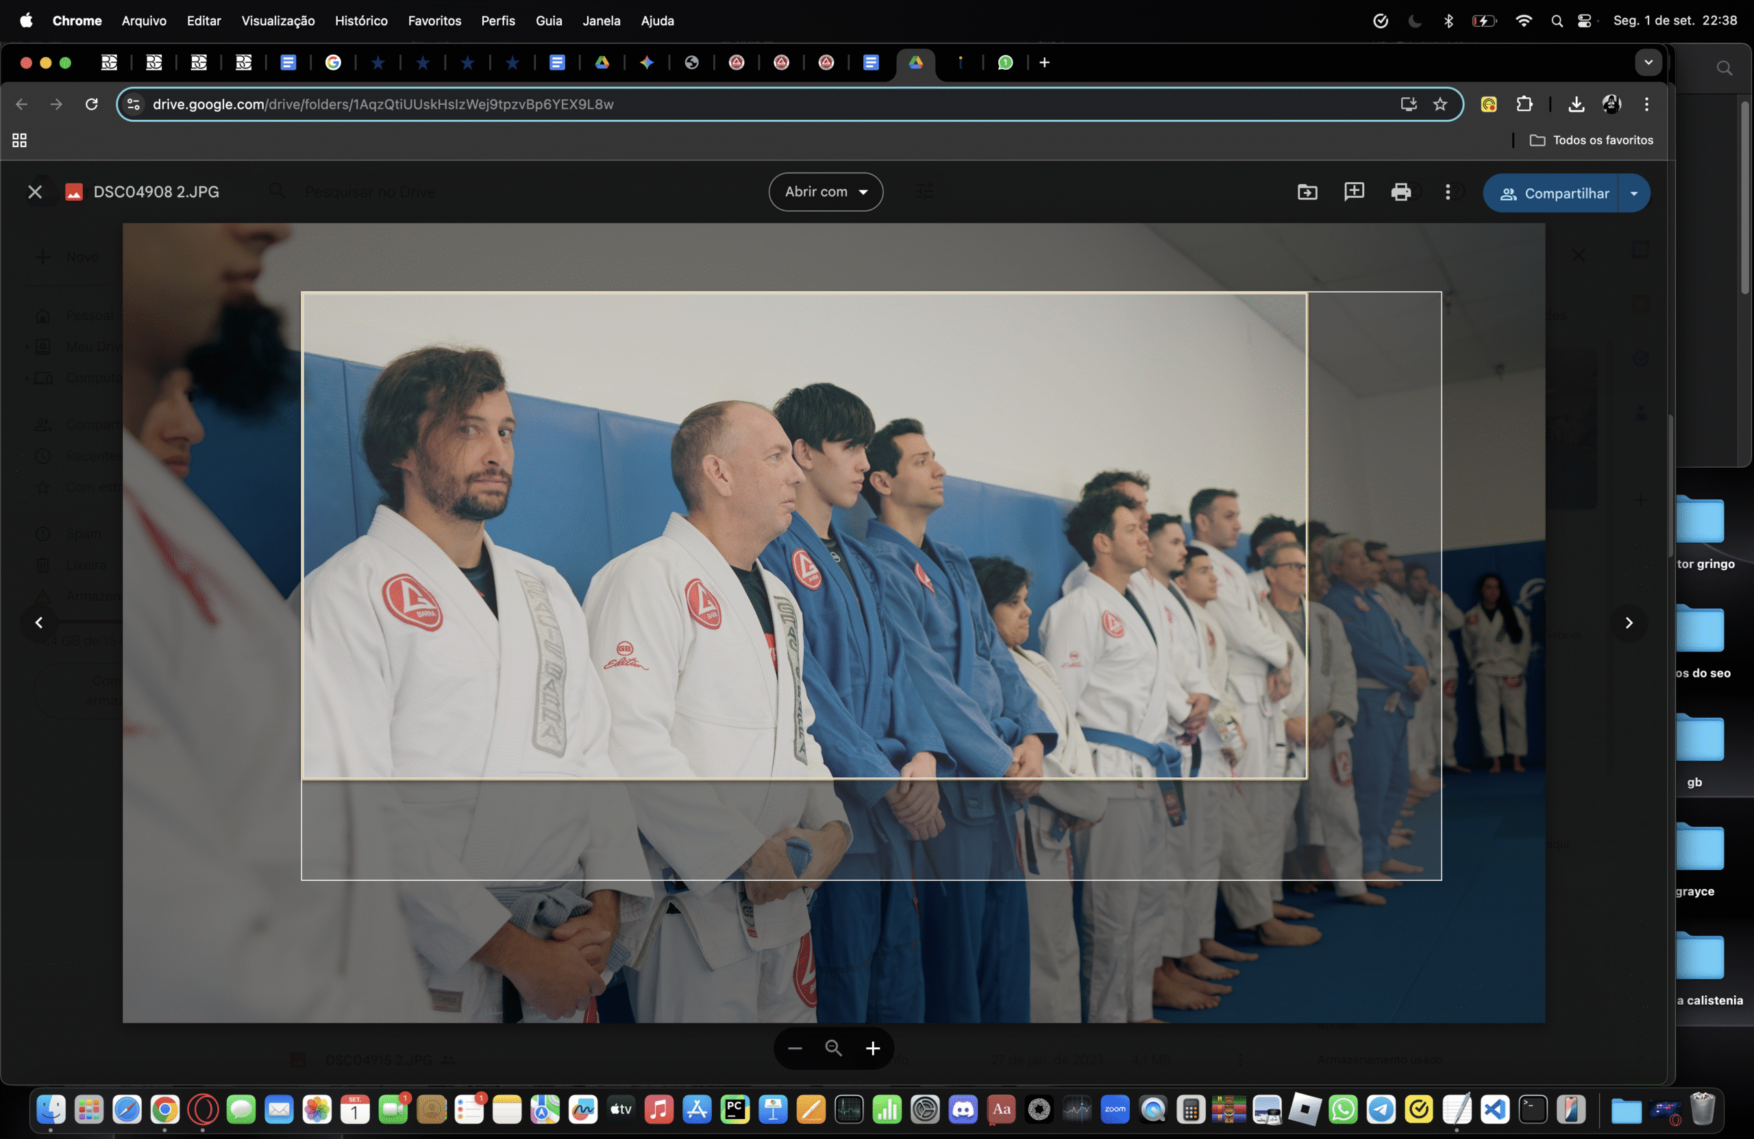Viewport: 1754px width, 1139px height.
Task: Open the Histórico menu
Action: 361,21
